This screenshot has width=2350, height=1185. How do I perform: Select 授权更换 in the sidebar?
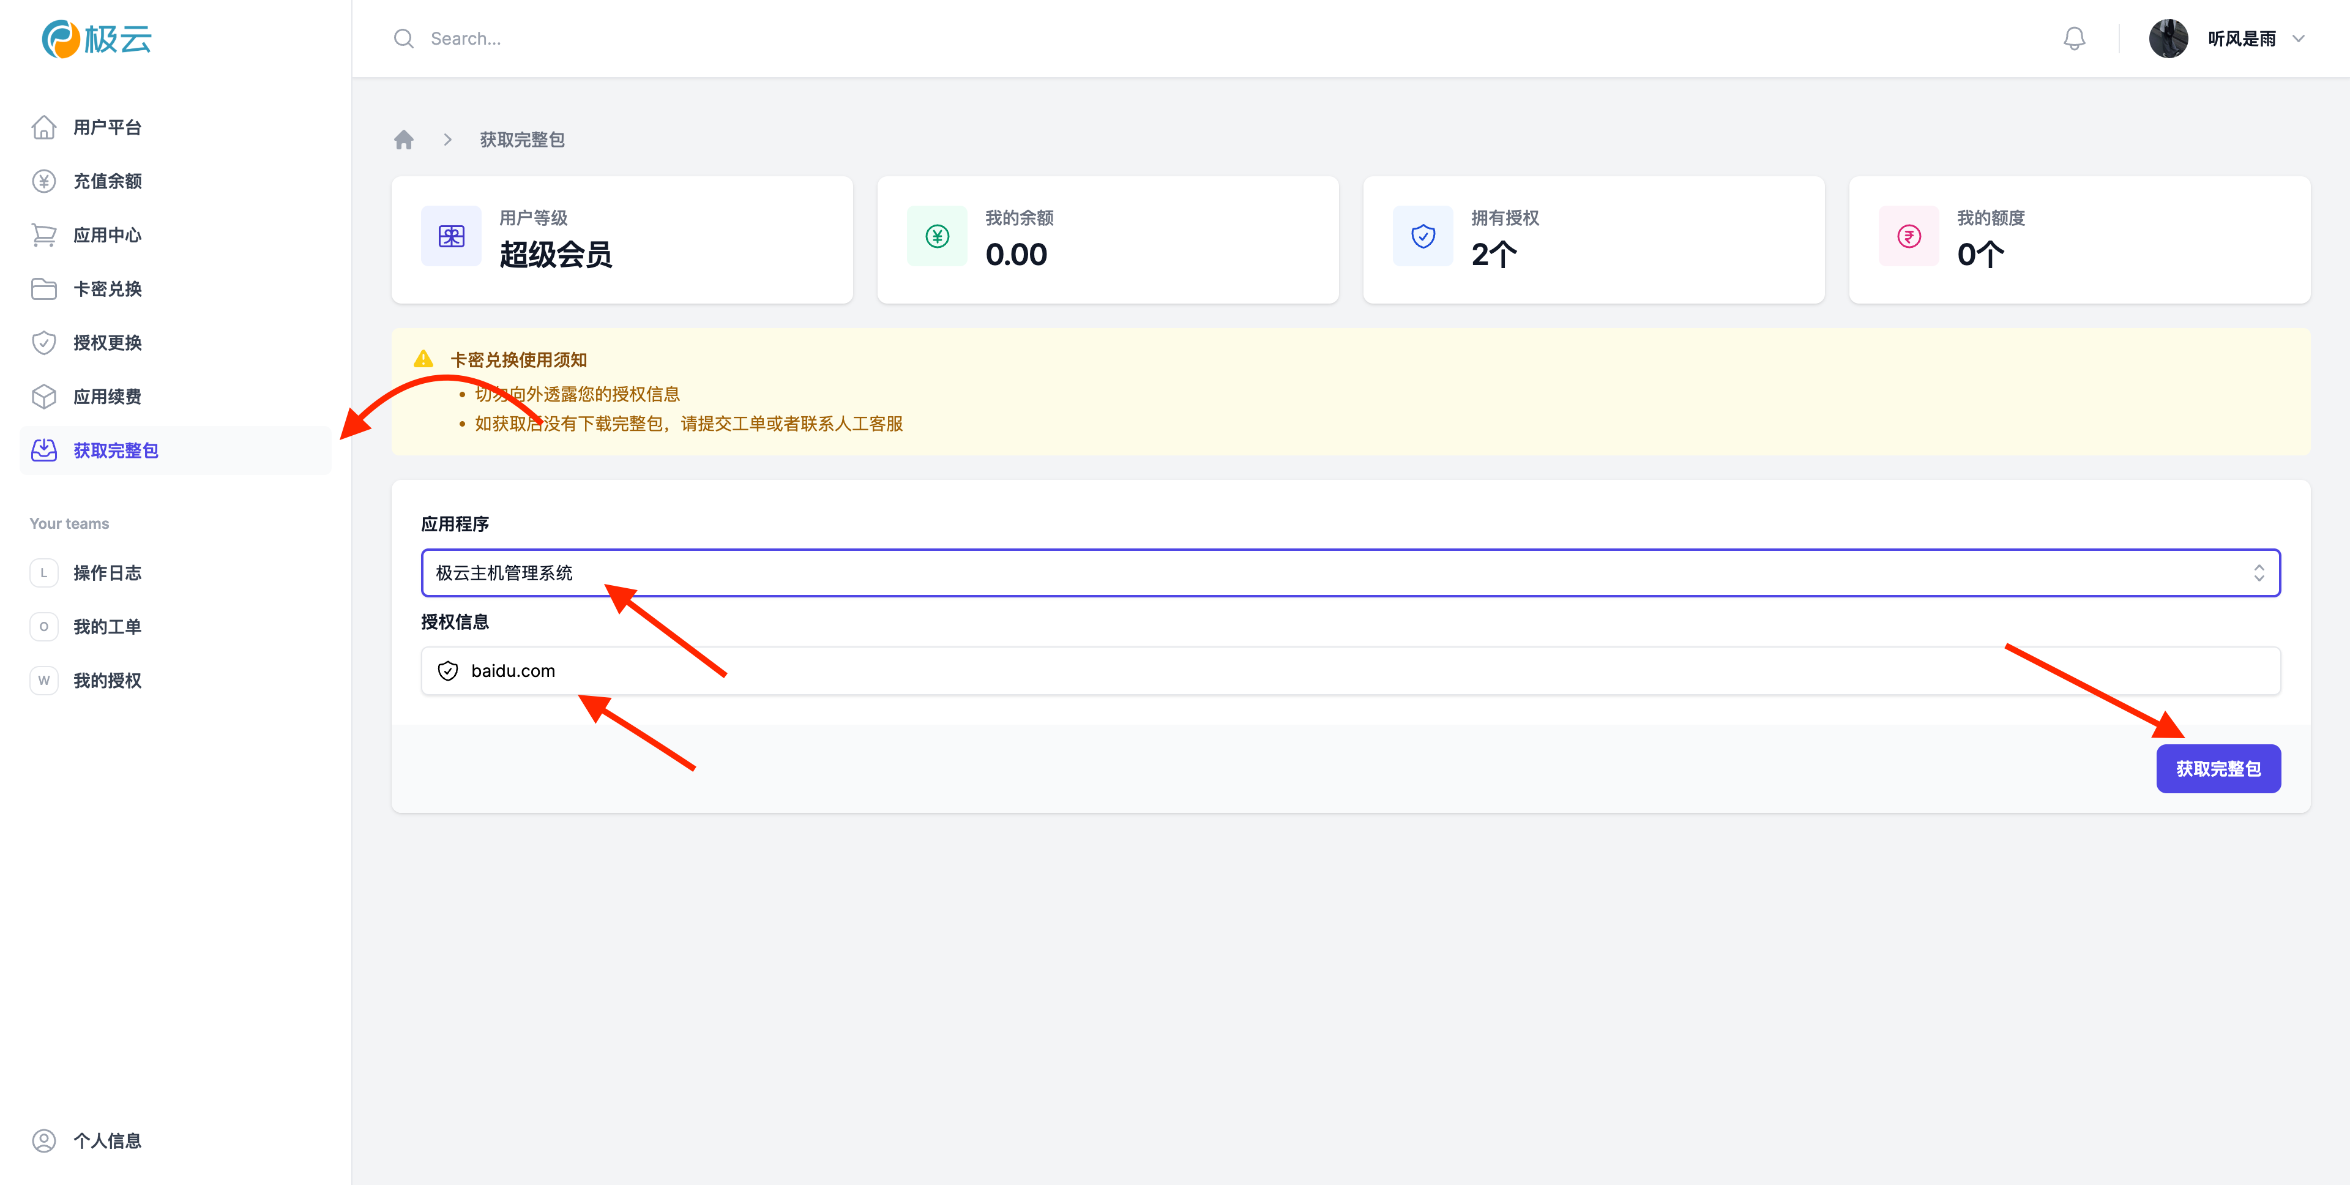pyautogui.click(x=106, y=343)
